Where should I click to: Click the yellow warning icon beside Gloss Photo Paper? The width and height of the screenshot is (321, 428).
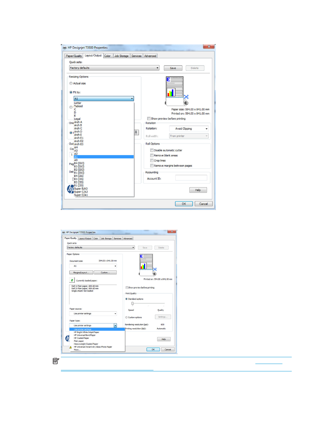tap(71, 347)
